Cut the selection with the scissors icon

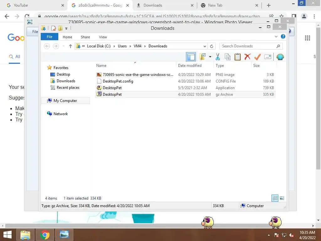218,57
